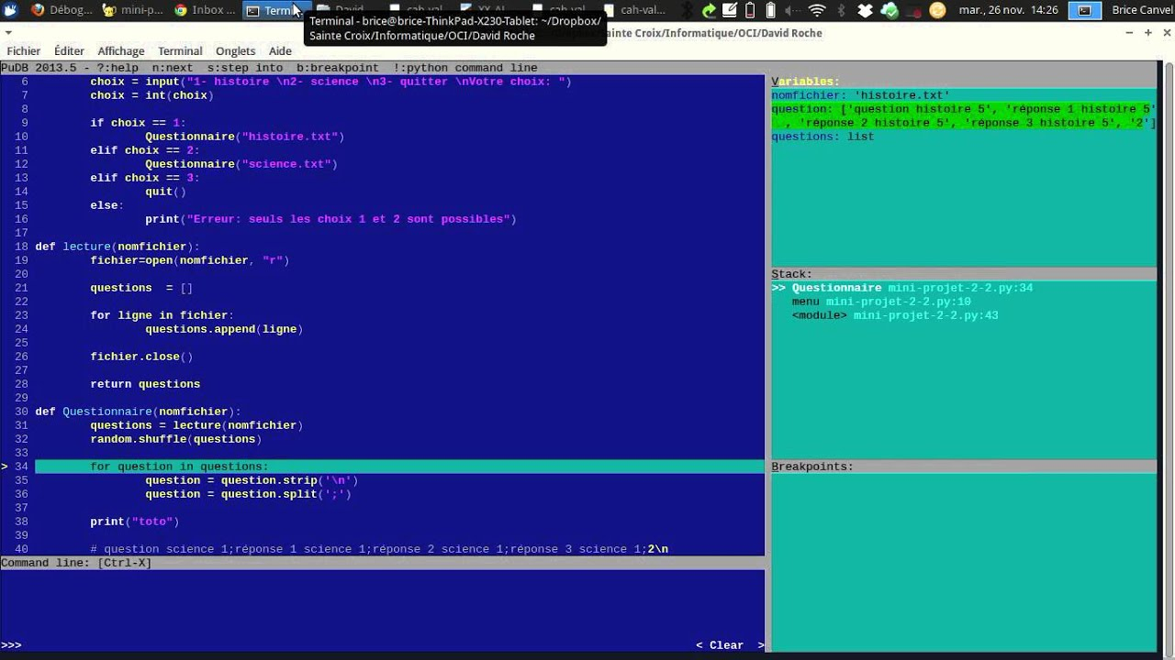
Task: Expand the questions list variable
Action: click(822, 137)
